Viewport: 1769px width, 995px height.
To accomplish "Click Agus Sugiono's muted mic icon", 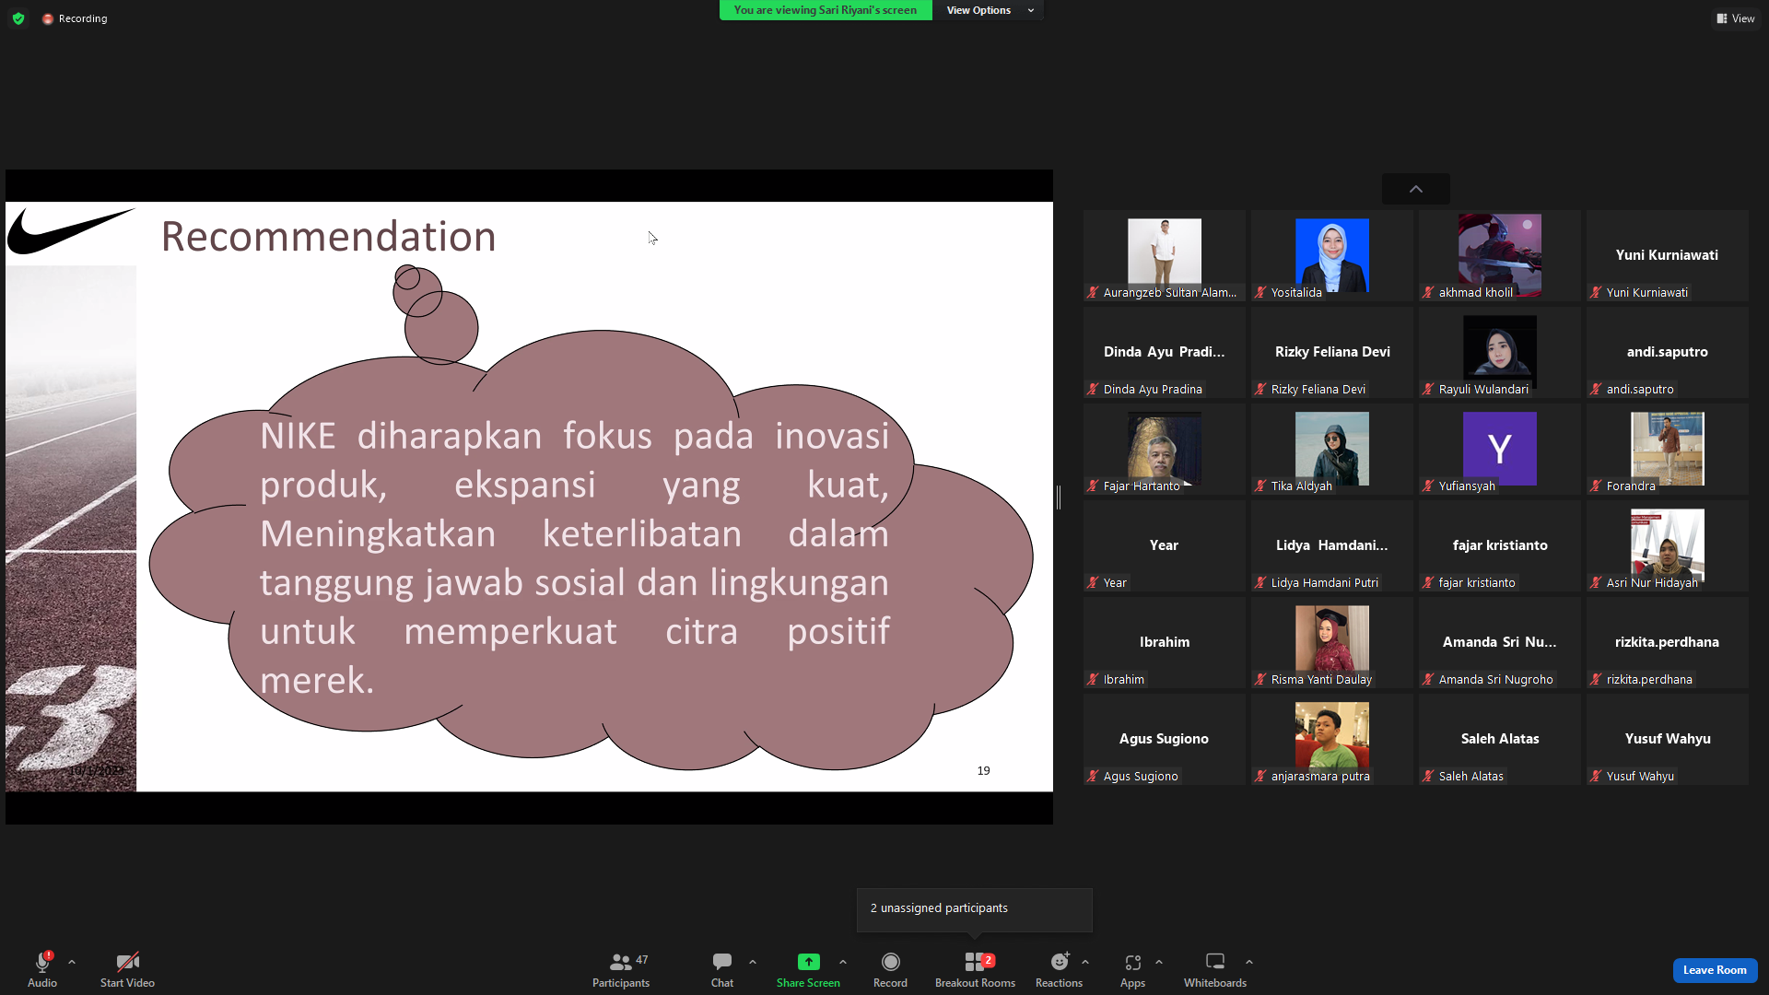I will [x=1093, y=777].
